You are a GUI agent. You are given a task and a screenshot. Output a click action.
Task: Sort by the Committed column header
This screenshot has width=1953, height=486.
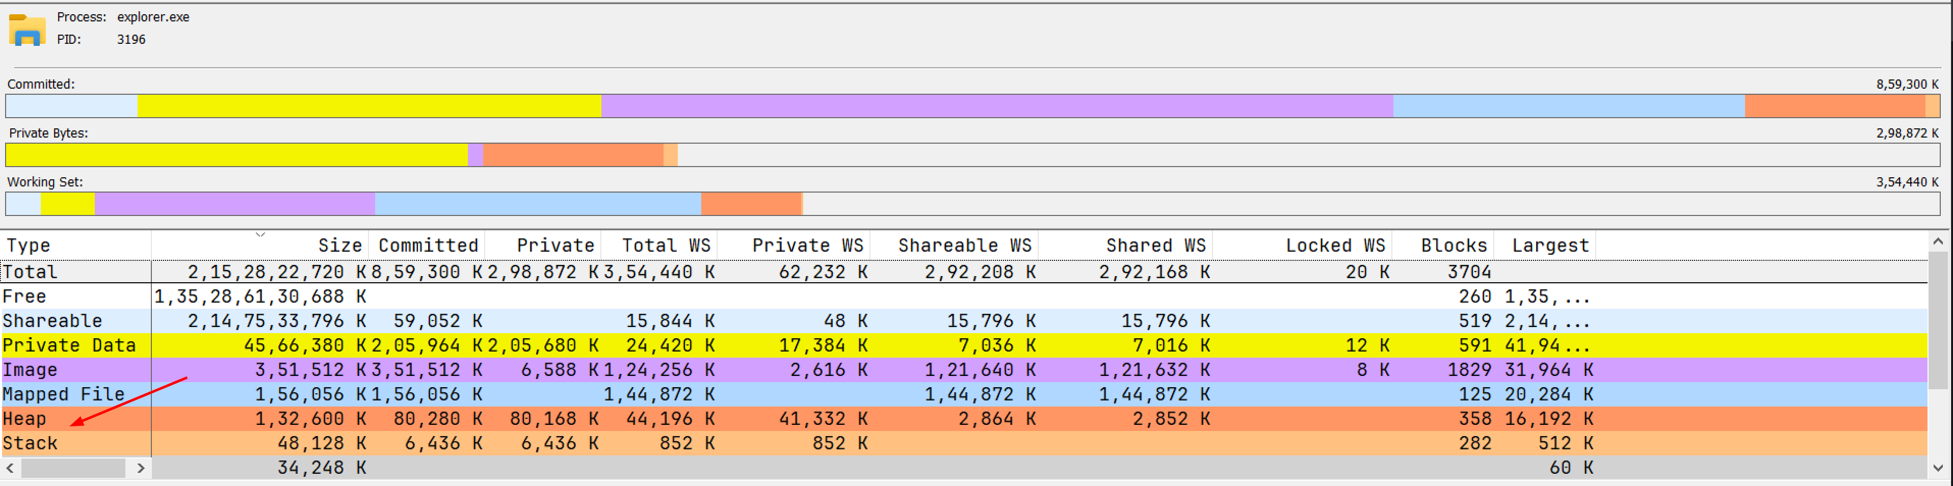tap(428, 246)
